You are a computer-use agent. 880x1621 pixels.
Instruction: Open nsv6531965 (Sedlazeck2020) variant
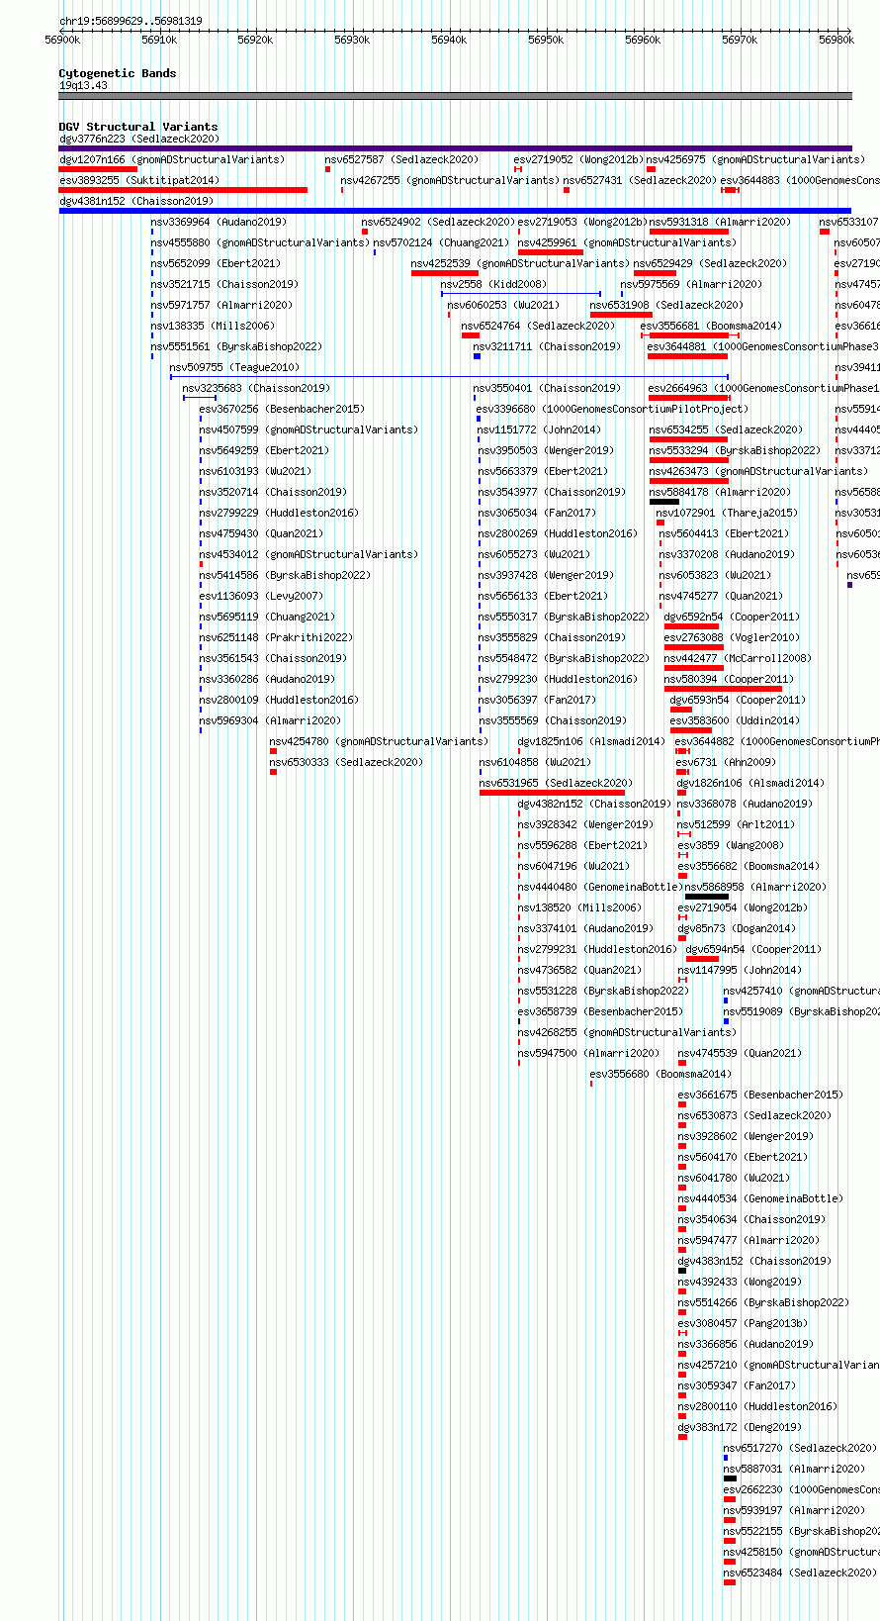tap(555, 783)
